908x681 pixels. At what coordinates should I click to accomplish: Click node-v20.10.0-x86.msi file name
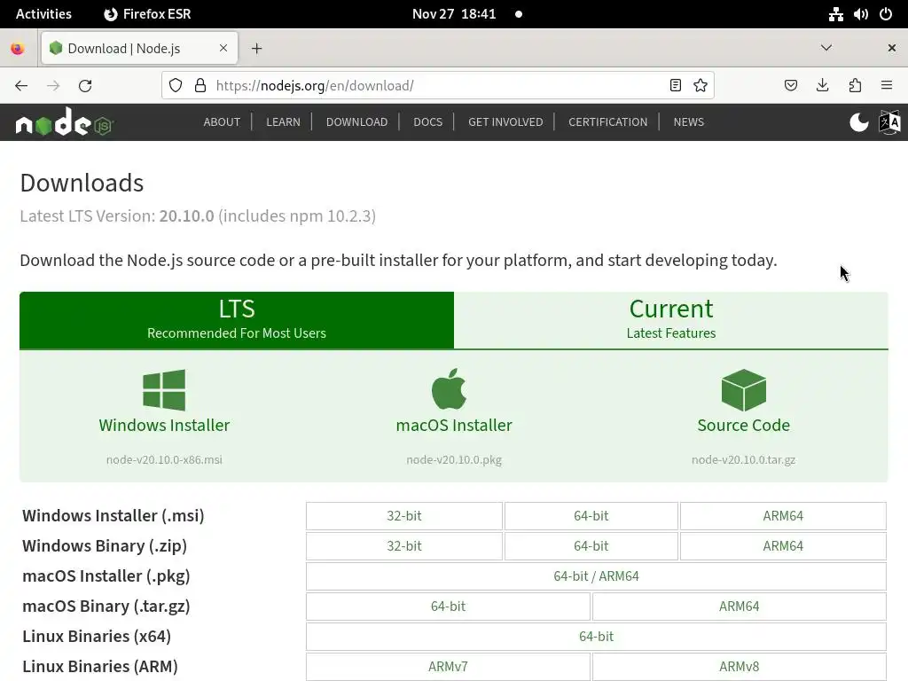point(164,460)
